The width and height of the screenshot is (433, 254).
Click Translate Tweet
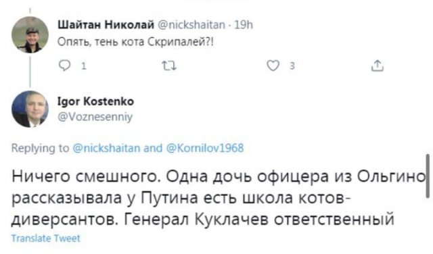[45, 238]
